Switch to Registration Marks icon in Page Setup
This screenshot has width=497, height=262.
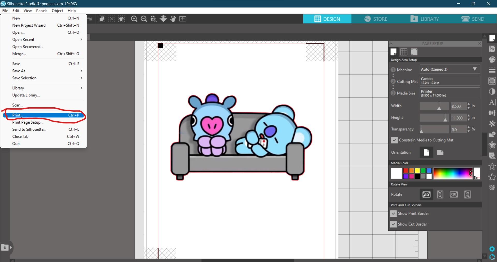pyautogui.click(x=414, y=52)
